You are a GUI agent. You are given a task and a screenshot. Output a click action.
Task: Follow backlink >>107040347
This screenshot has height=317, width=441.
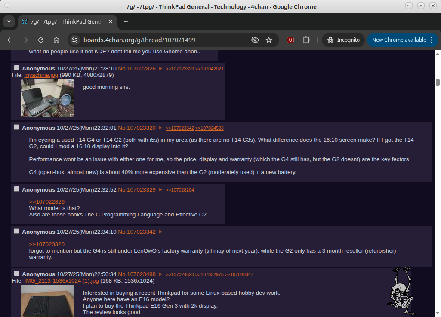239,274
